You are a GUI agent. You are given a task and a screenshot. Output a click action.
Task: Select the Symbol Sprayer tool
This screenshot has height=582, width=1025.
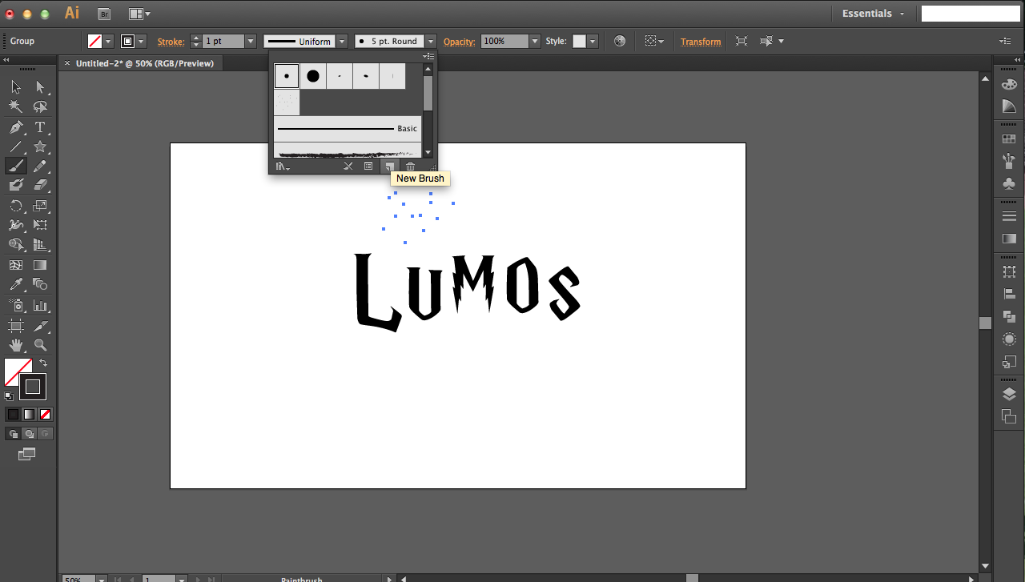point(16,305)
